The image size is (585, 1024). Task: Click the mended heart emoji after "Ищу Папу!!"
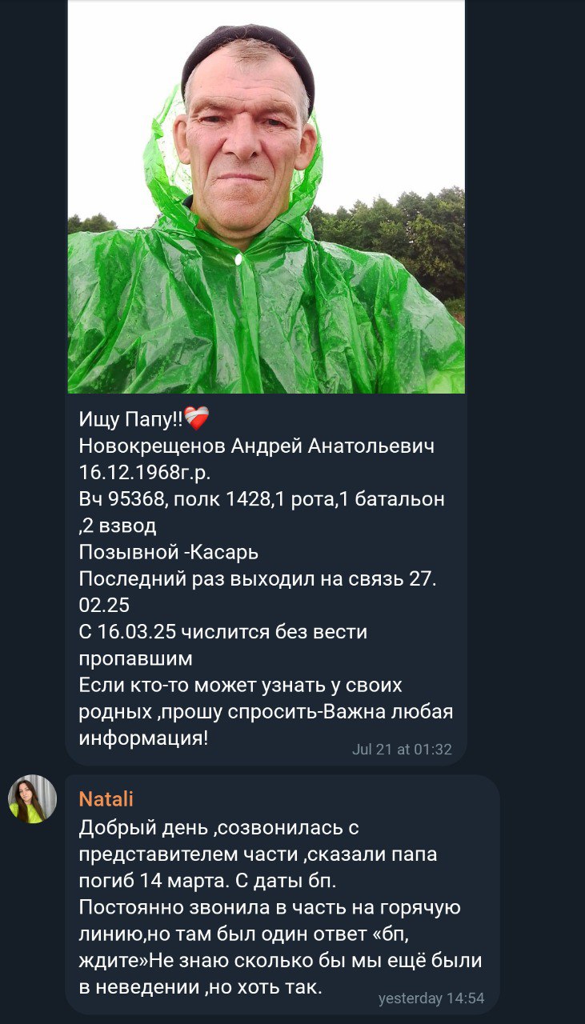pyautogui.click(x=196, y=418)
